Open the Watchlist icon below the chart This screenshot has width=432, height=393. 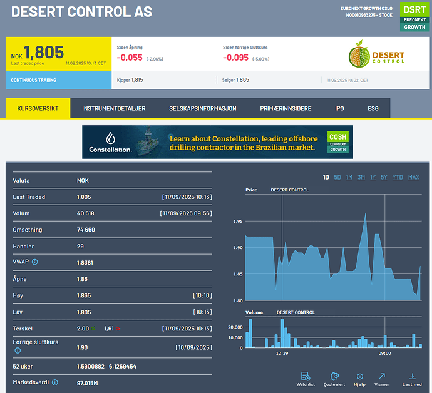[x=306, y=376]
